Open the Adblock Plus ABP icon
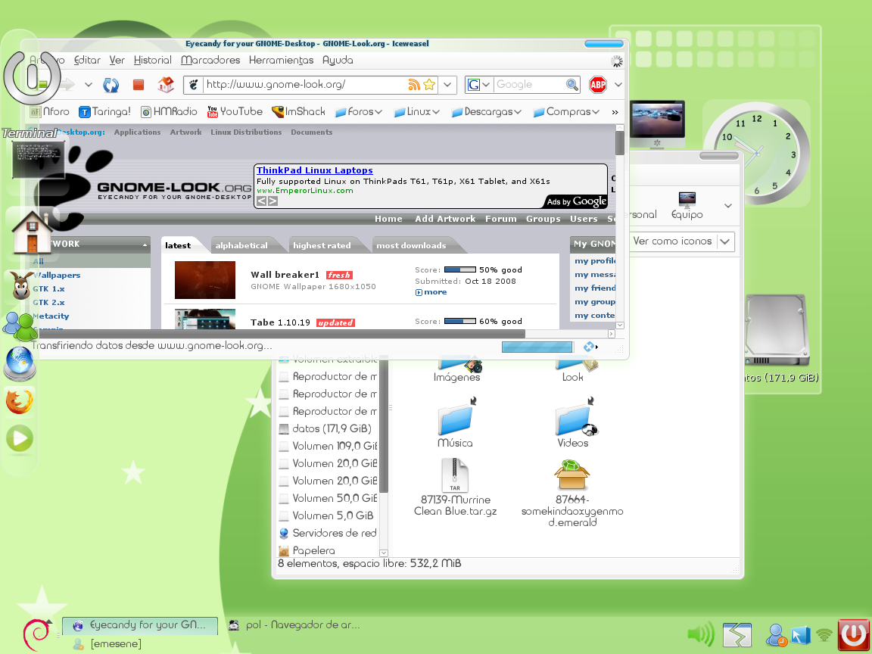This screenshot has width=872, height=654. [598, 85]
